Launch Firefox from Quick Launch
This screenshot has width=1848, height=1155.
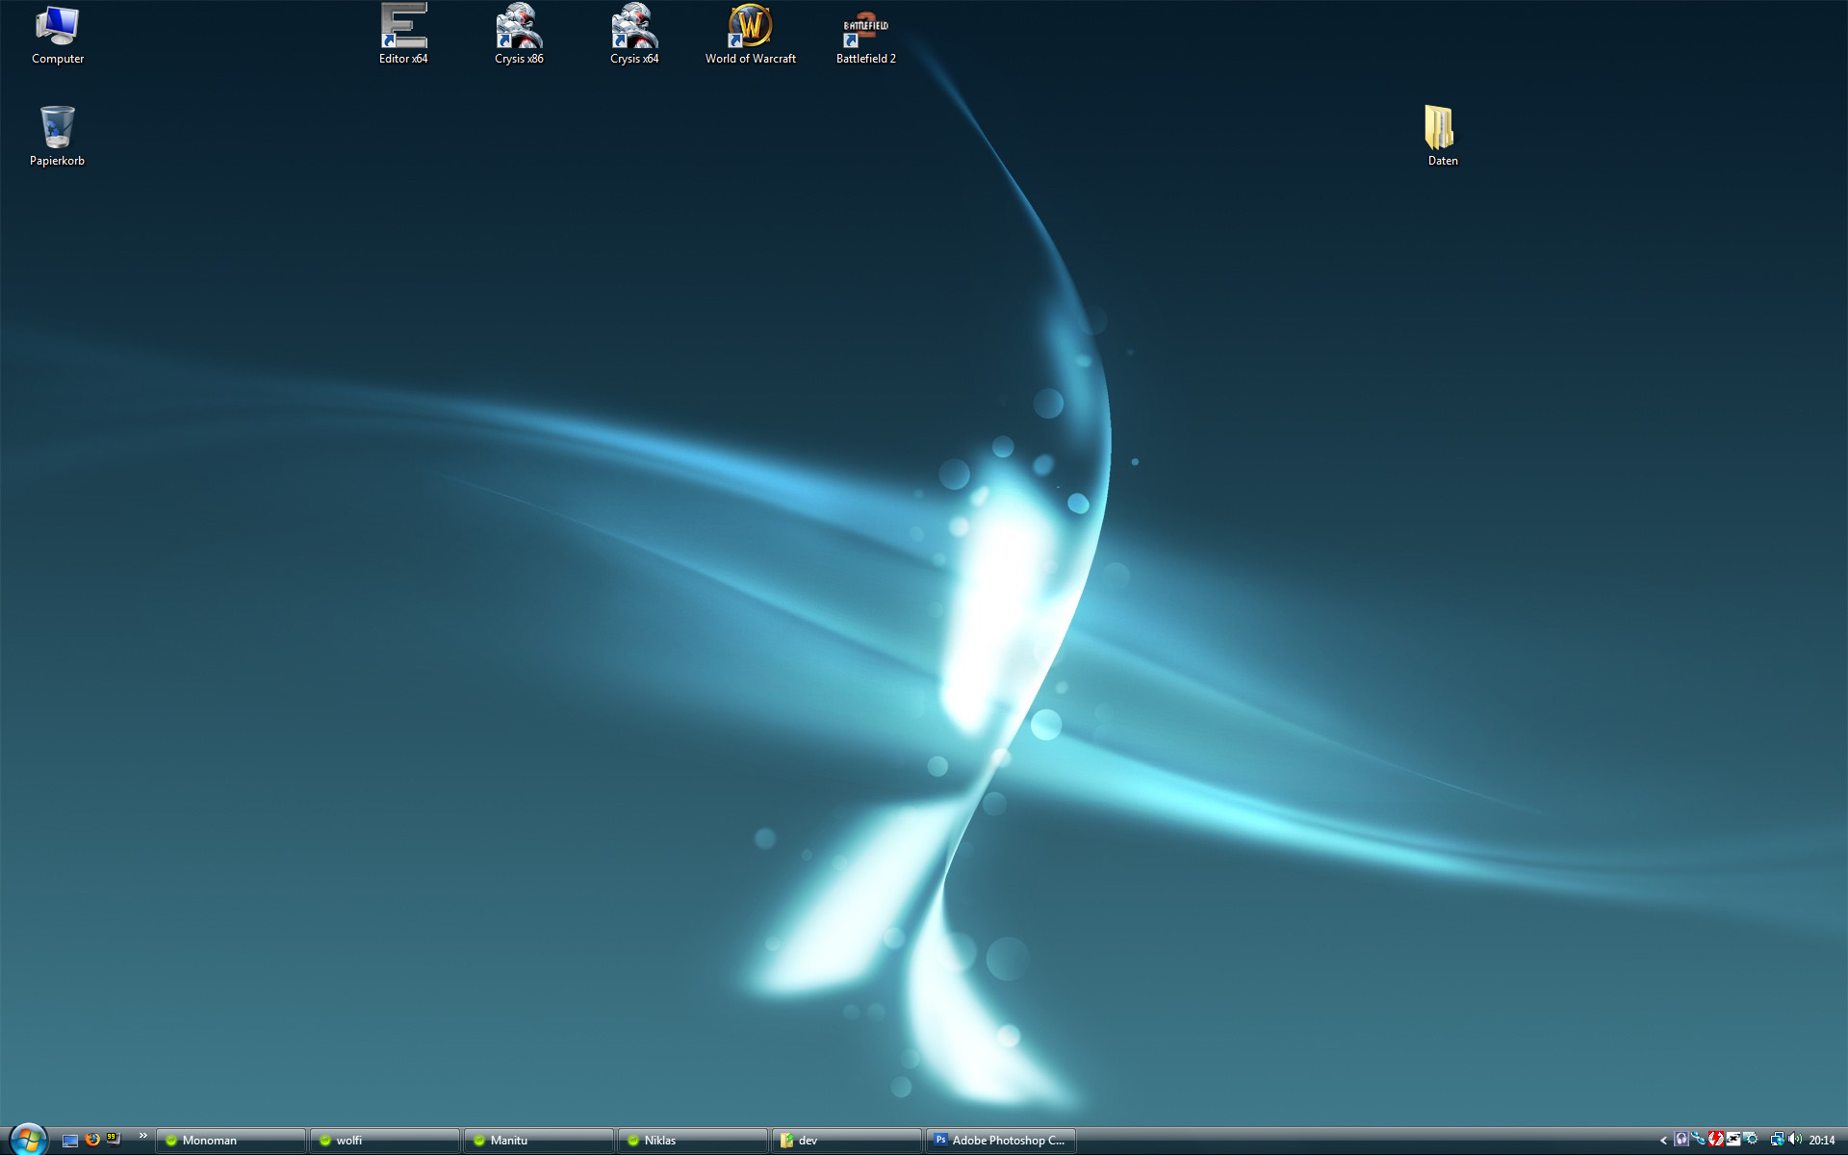(92, 1139)
